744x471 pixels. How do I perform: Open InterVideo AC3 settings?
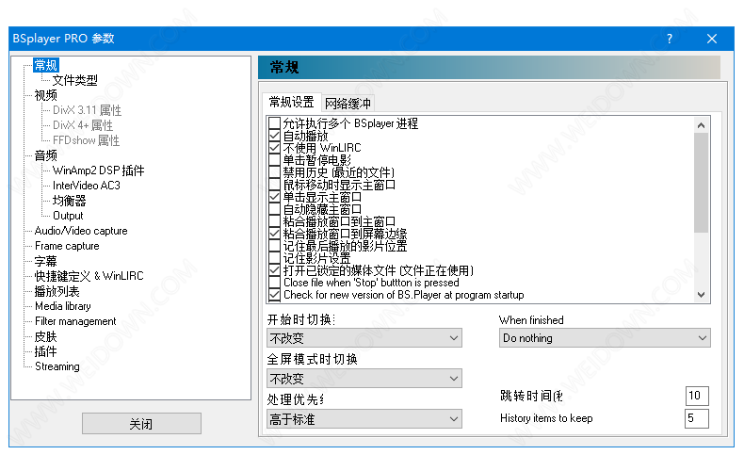pos(87,186)
